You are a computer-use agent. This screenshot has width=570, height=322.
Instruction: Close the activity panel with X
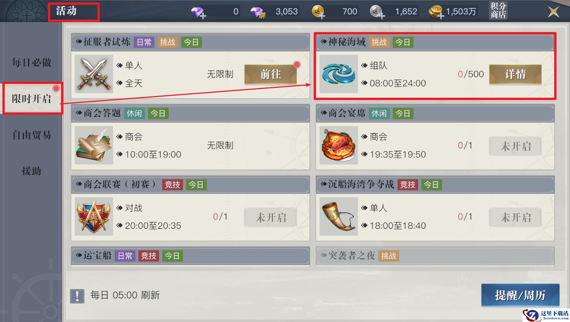[553, 12]
